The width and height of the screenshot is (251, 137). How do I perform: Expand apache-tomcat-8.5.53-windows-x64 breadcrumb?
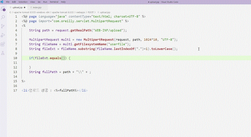point(32,12)
